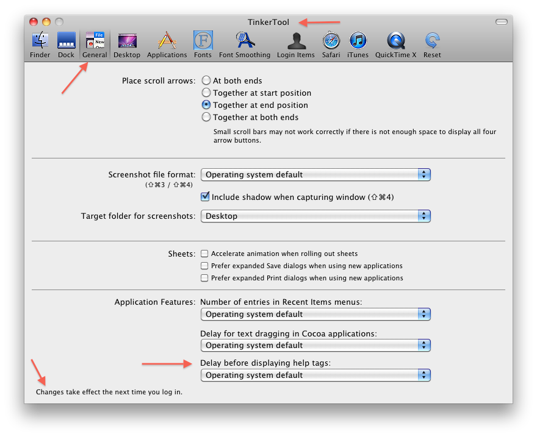Screen dimensions: 537x437
Task: Open the Fonts settings pane
Action: pyautogui.click(x=203, y=44)
